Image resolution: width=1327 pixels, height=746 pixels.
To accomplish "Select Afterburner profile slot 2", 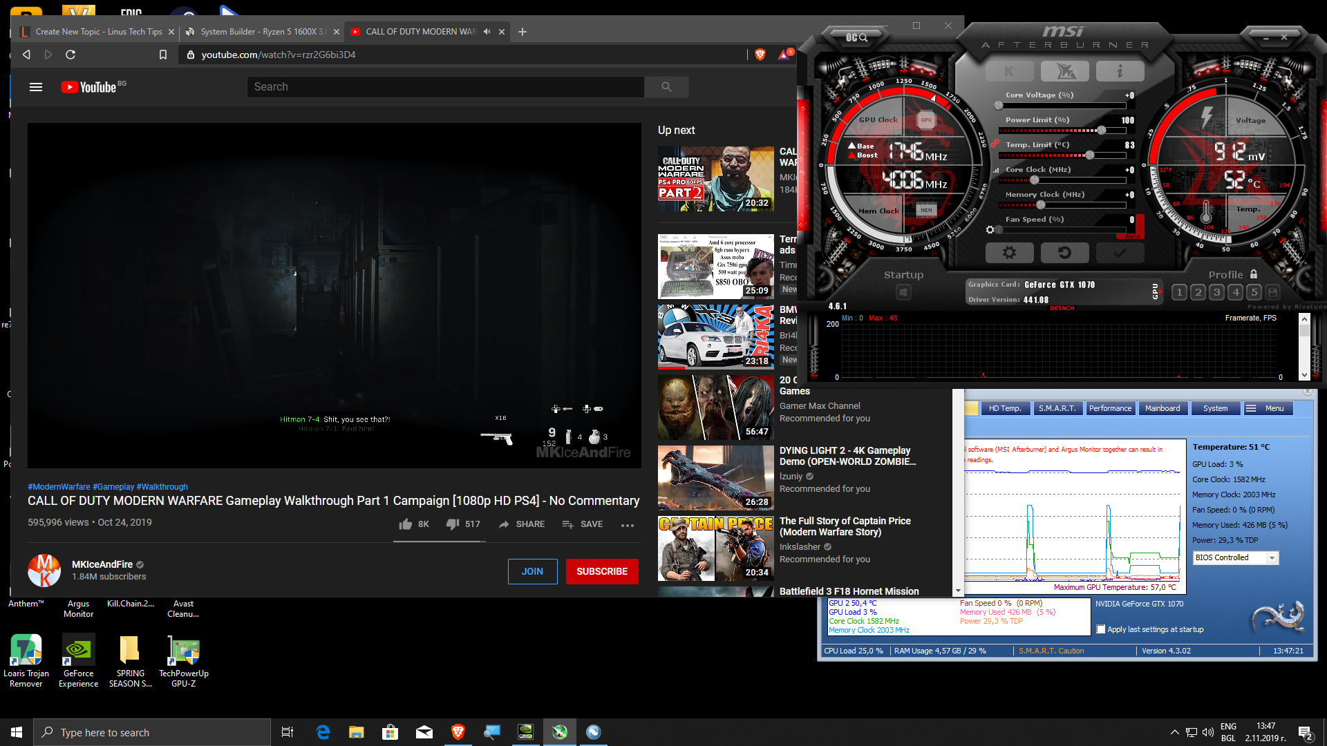I will tap(1198, 292).
